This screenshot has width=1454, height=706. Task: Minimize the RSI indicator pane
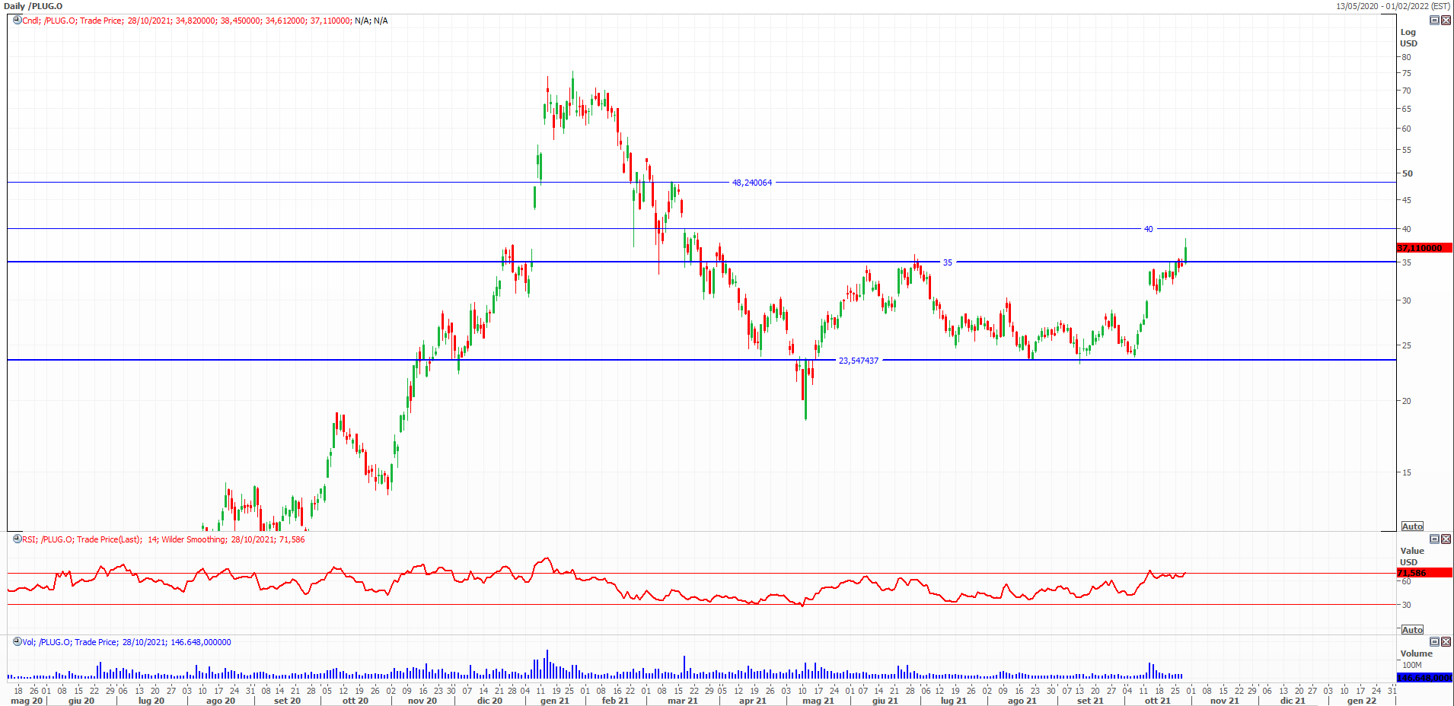tap(1434, 539)
